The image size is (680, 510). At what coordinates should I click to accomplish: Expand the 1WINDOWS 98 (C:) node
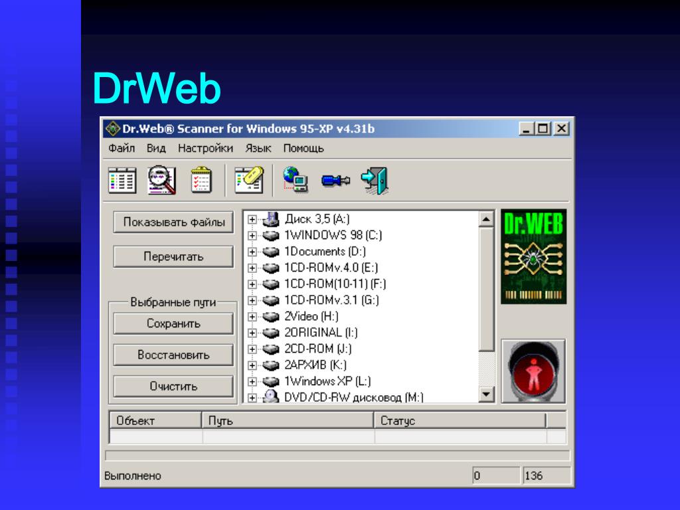pyautogui.click(x=252, y=236)
